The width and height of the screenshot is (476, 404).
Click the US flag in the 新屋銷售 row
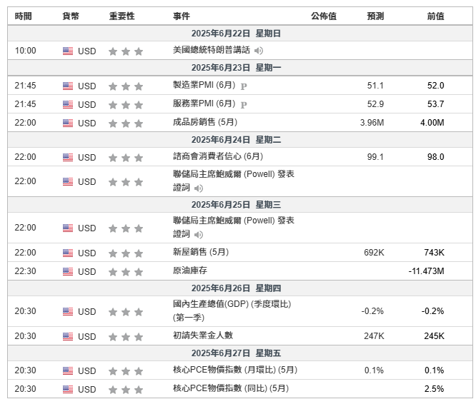click(x=68, y=253)
